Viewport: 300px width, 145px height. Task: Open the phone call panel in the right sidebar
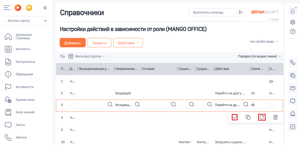292,63
